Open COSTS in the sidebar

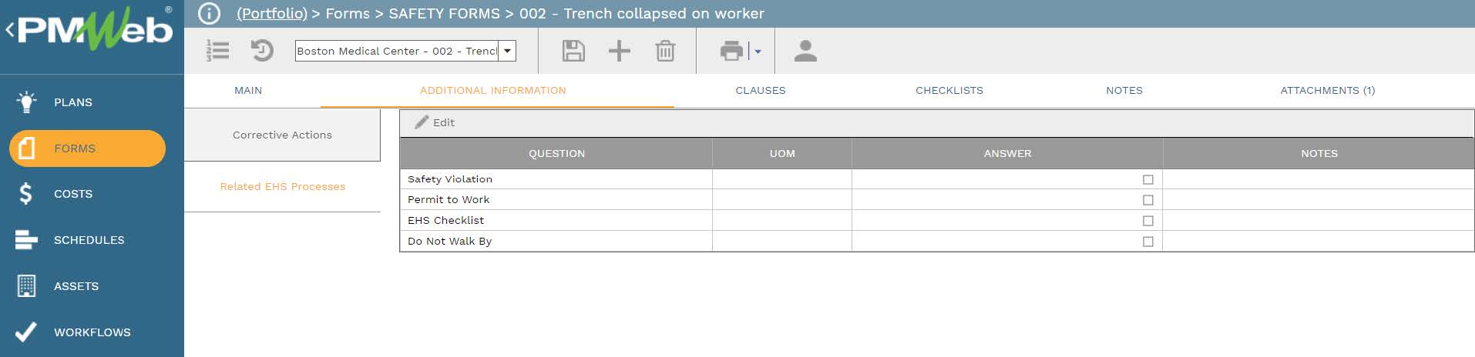click(x=73, y=194)
